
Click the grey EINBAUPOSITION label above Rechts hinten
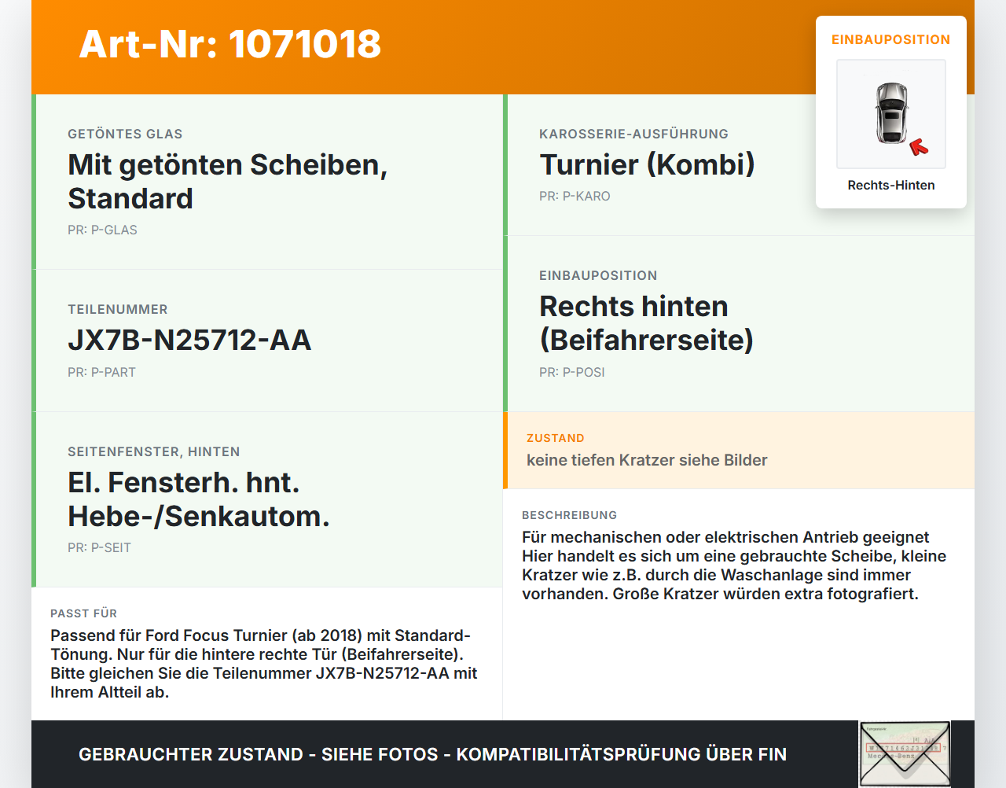(598, 276)
